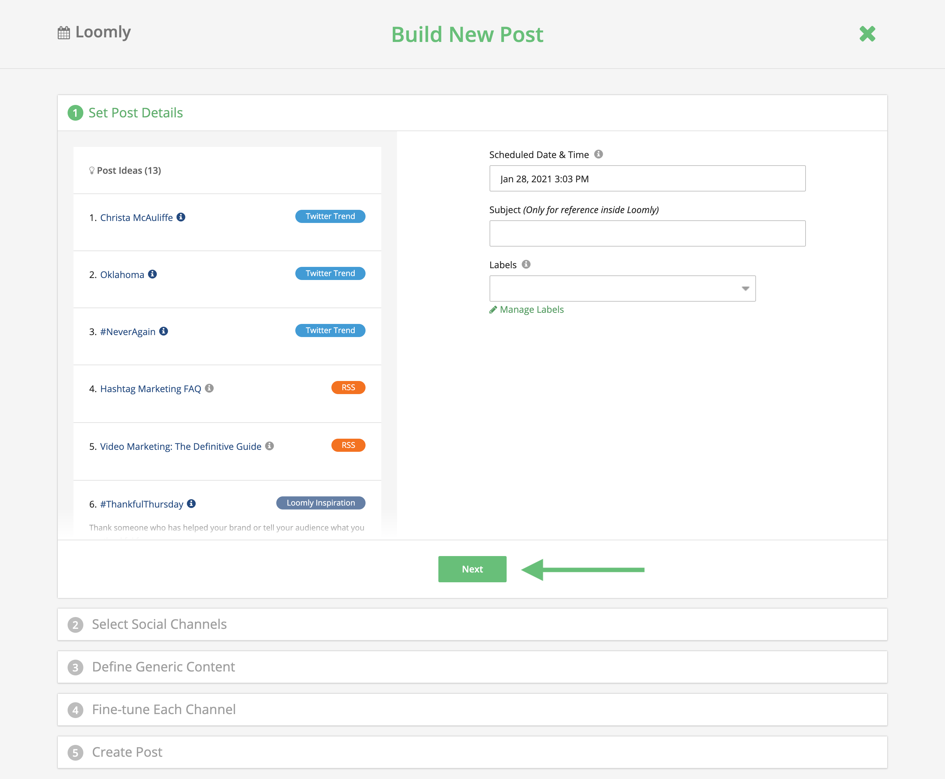Click the info icon beside #NeverAgain
945x779 pixels.
(x=164, y=331)
